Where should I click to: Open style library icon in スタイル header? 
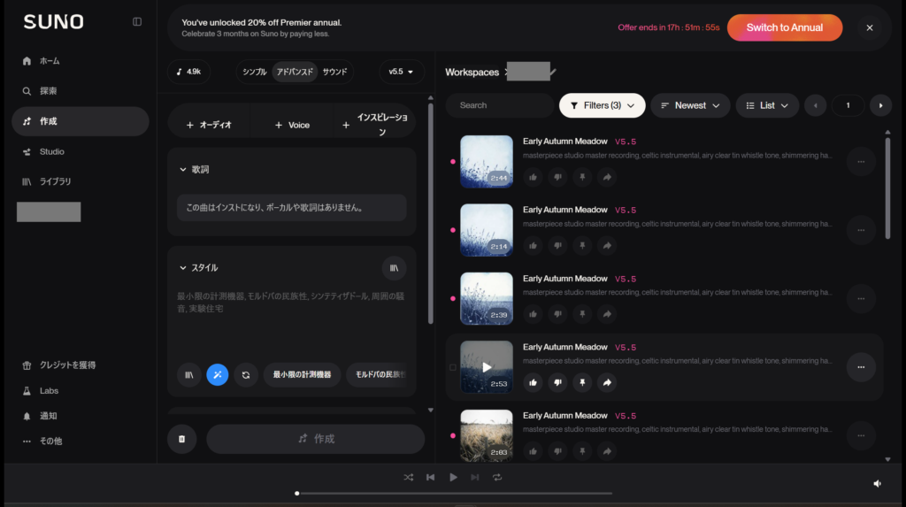[394, 268]
